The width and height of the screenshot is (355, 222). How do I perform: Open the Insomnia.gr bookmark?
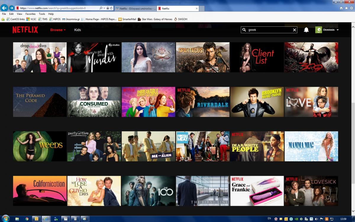pos(71,19)
